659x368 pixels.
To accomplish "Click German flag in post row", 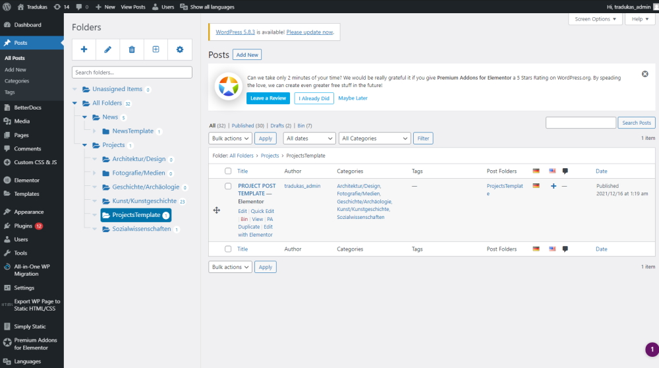I will (x=536, y=185).
